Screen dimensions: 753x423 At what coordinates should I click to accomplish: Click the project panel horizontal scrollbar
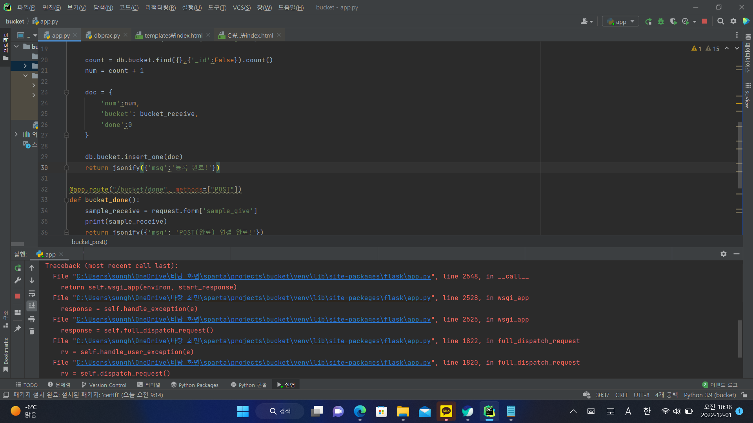point(18,244)
